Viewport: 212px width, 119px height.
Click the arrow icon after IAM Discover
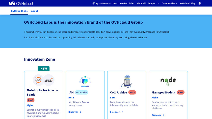click(x=80, y=112)
